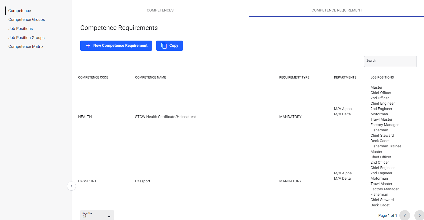Select the PASSPORT competence code cell

[87, 181]
